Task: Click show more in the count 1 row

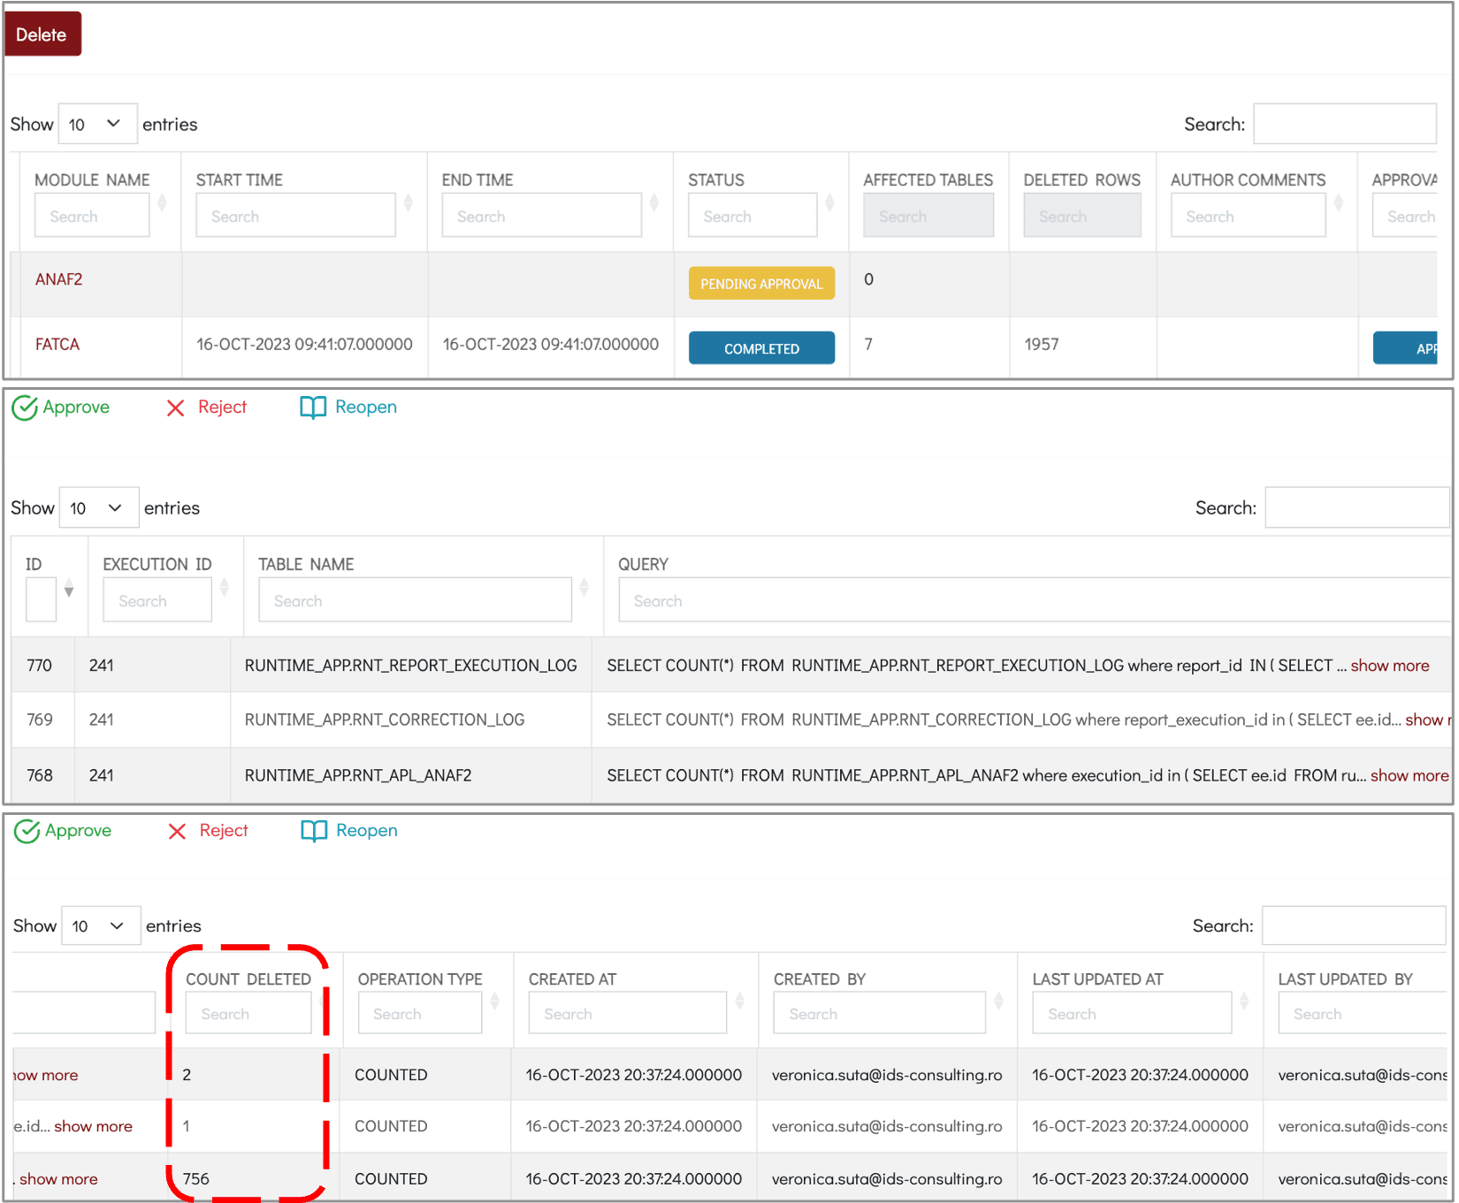Action: pyautogui.click(x=93, y=1126)
